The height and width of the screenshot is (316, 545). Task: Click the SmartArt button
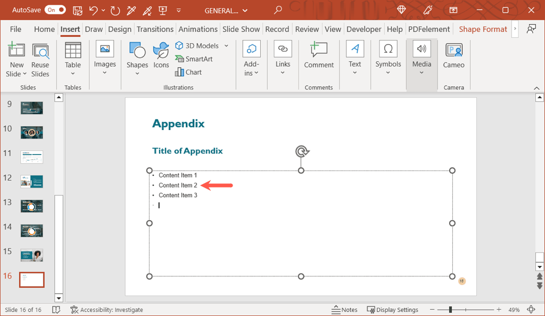tap(194, 59)
